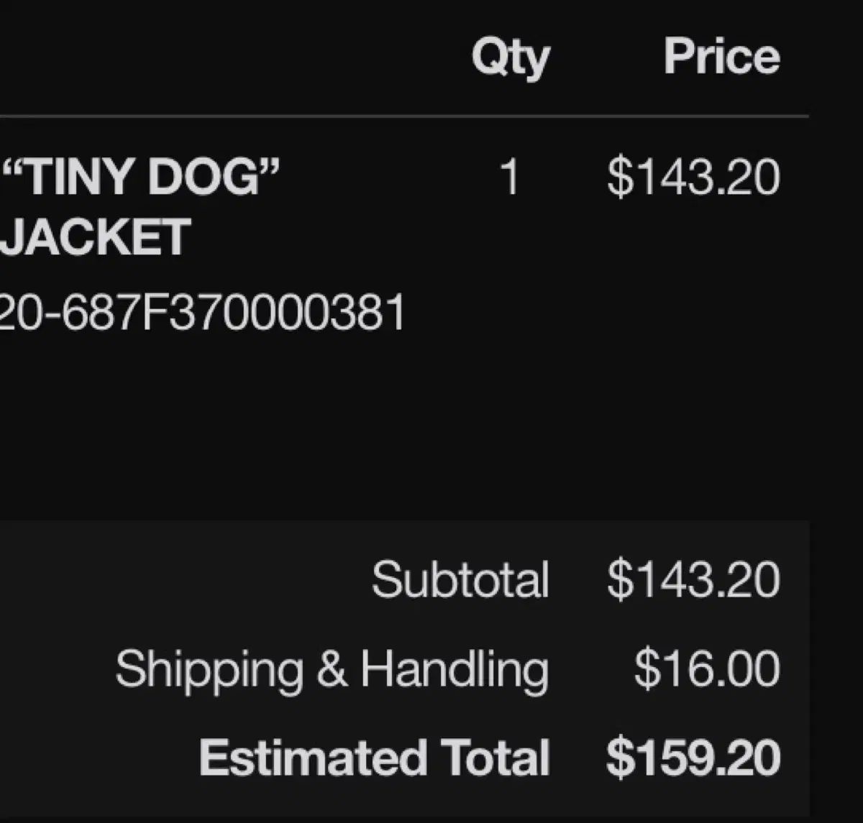
Task: Click the word Estimated in the total row
Action: [x=313, y=758]
